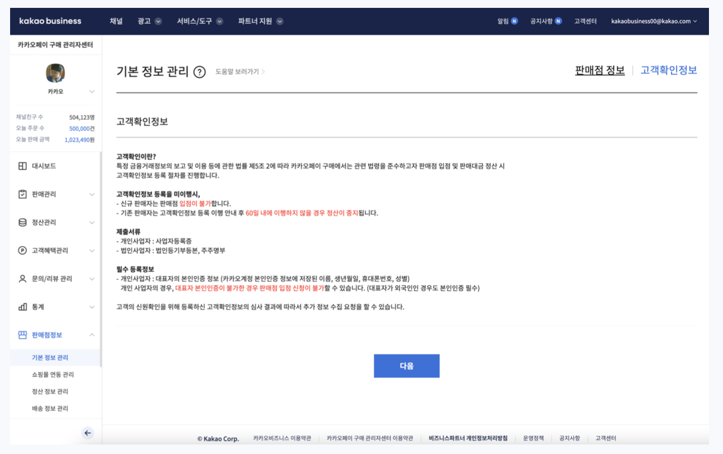Expand the 카카오 channel selector chevron
The height and width of the screenshot is (454, 723).
[x=92, y=92]
